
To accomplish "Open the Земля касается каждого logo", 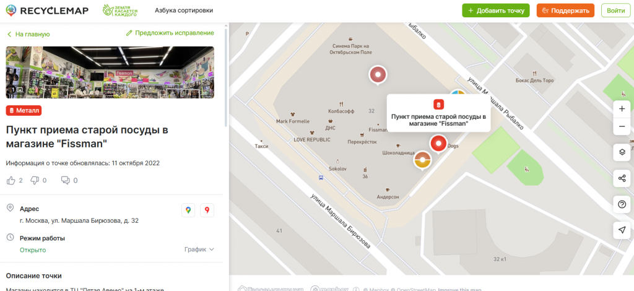I will (119, 11).
